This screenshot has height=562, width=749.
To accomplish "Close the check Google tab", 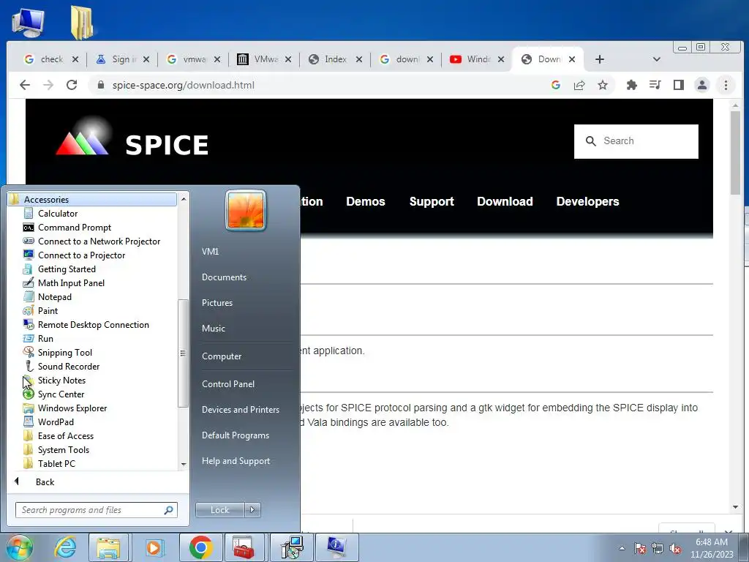I will pos(75,59).
